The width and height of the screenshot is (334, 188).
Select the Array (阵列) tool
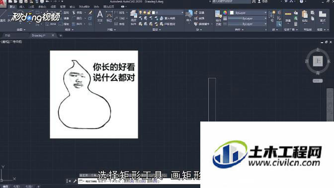[x=78, y=24]
